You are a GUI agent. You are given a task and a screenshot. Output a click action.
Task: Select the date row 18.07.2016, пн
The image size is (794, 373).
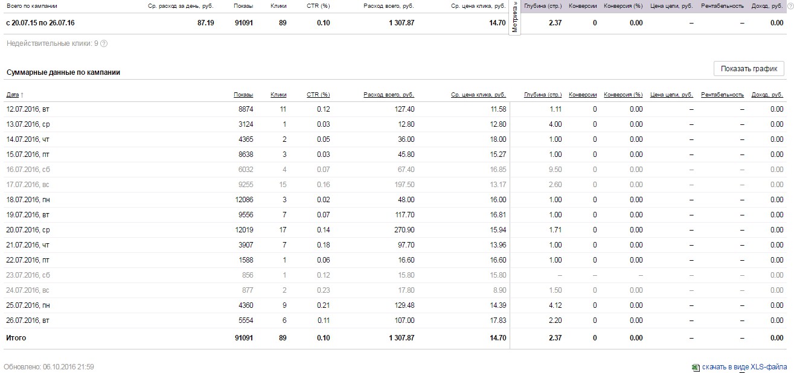tap(28, 200)
